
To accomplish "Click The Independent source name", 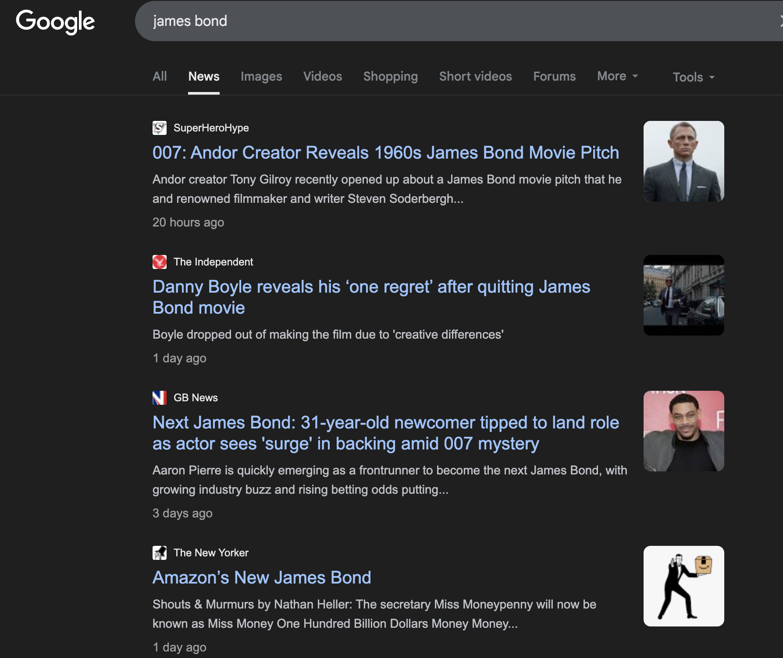I will 214,262.
